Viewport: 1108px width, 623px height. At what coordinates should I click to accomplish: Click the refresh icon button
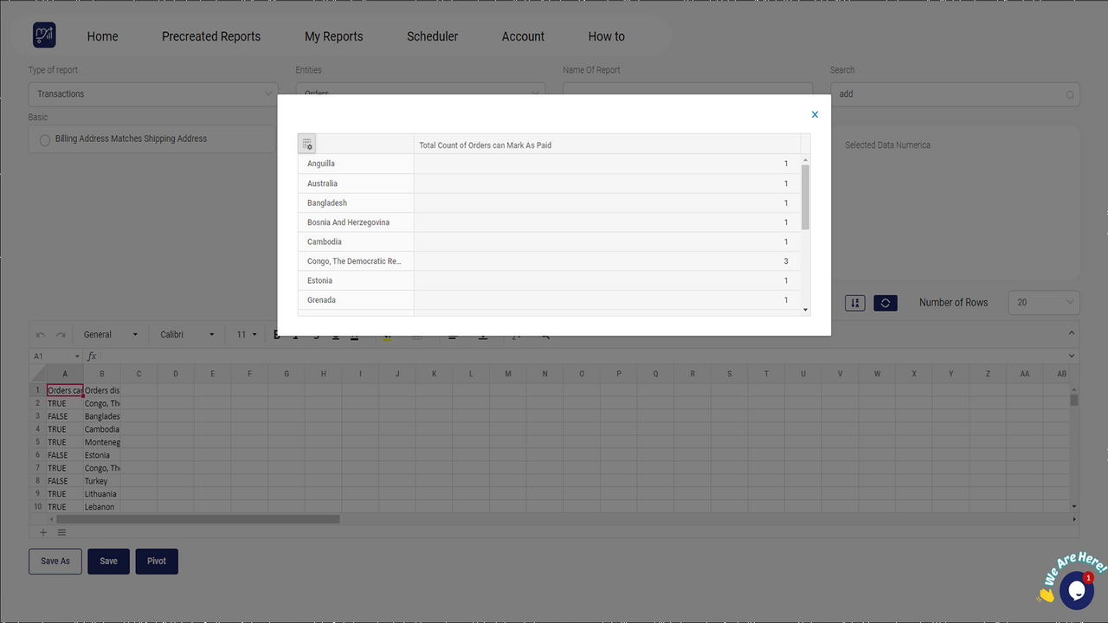point(885,303)
